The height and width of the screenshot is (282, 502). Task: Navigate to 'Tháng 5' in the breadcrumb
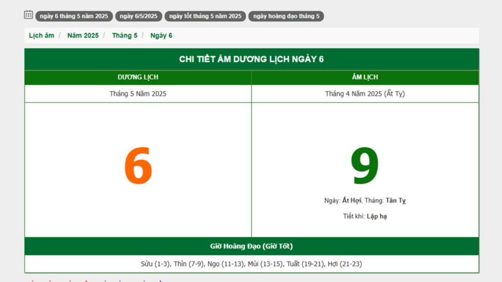pyautogui.click(x=125, y=35)
